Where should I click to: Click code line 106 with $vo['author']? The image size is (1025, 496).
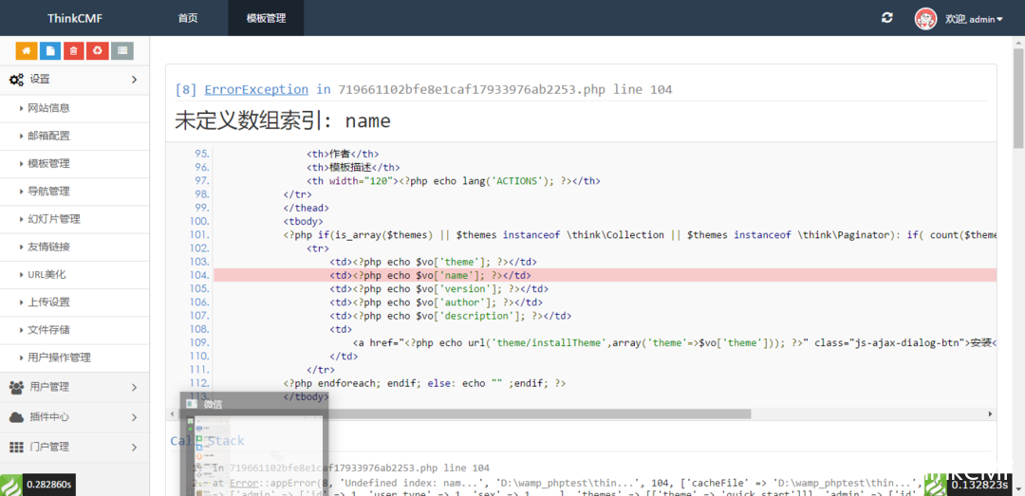point(437,303)
